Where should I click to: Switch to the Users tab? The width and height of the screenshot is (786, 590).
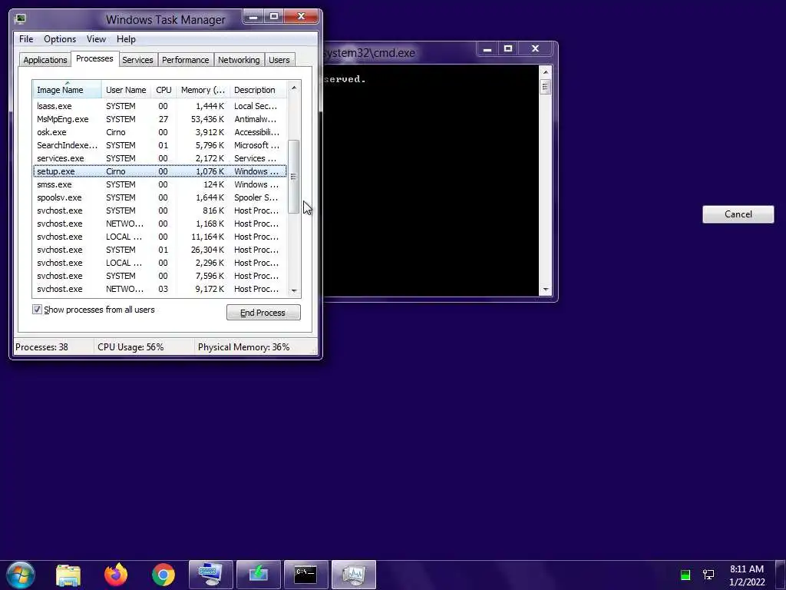pyautogui.click(x=279, y=60)
